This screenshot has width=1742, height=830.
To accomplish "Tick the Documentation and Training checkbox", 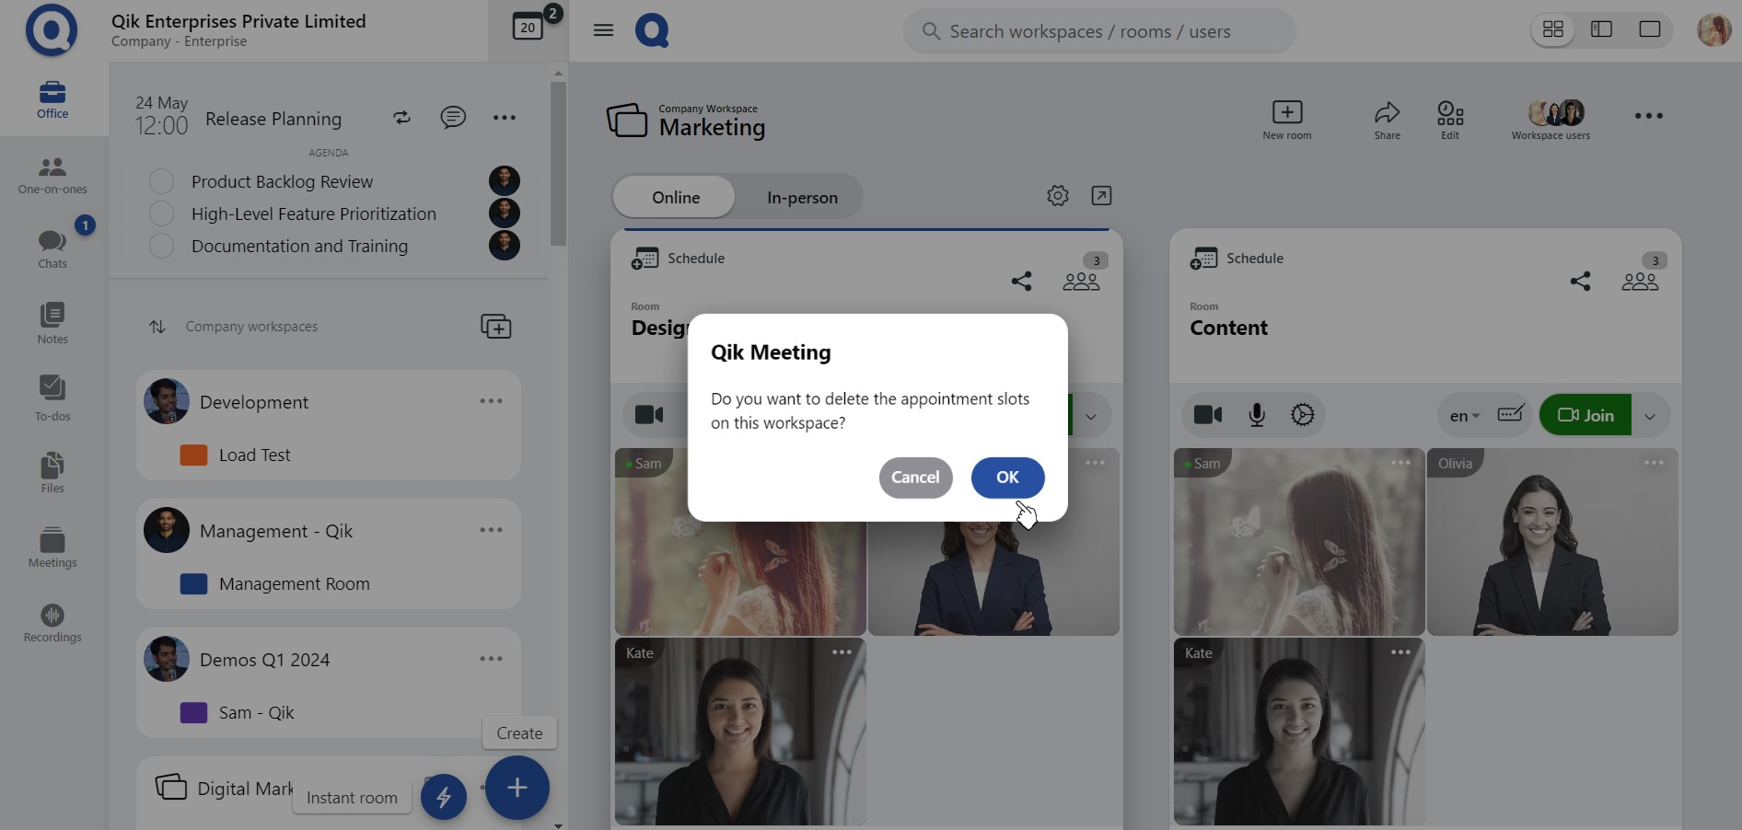I will (x=162, y=246).
